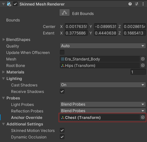This screenshot has width=147, height=142.
Task: Open the three-dot component context menu
Action: pos(143,4)
